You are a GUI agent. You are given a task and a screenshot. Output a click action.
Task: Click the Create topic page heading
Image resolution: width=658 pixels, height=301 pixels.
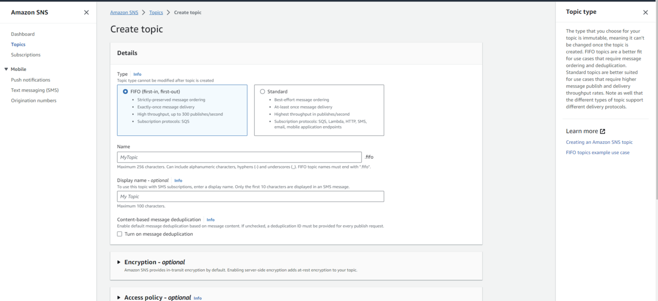[137, 29]
